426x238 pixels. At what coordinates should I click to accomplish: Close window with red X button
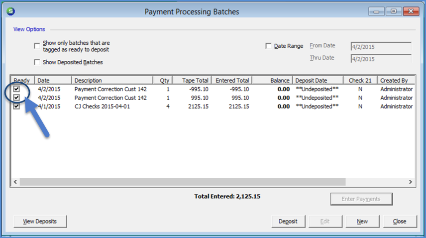click(x=411, y=11)
